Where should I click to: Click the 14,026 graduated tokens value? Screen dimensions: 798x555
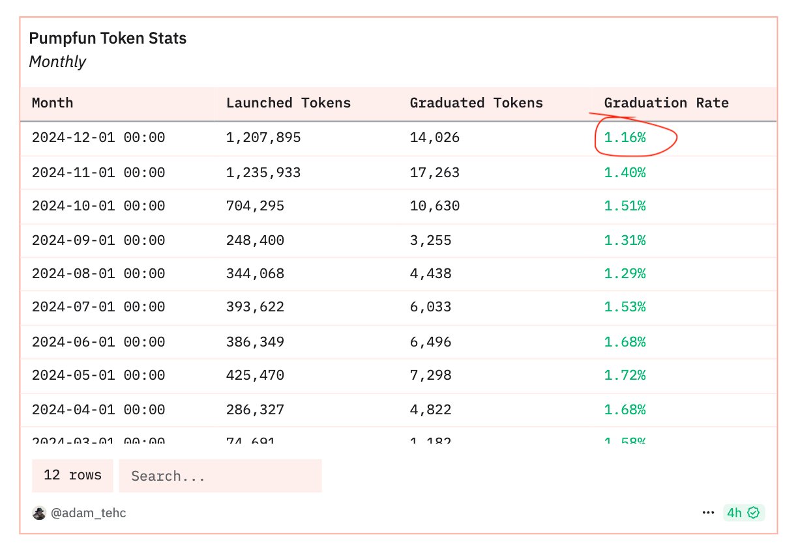pyautogui.click(x=435, y=138)
